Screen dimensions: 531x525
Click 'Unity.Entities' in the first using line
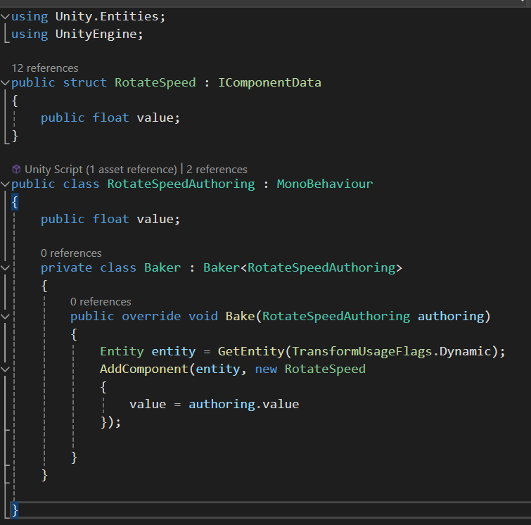[x=107, y=16]
